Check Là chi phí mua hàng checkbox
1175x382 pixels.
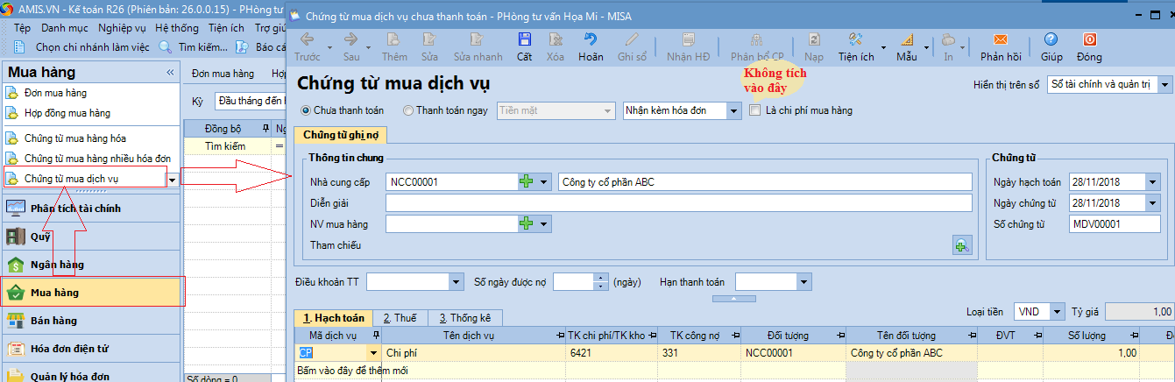click(755, 110)
